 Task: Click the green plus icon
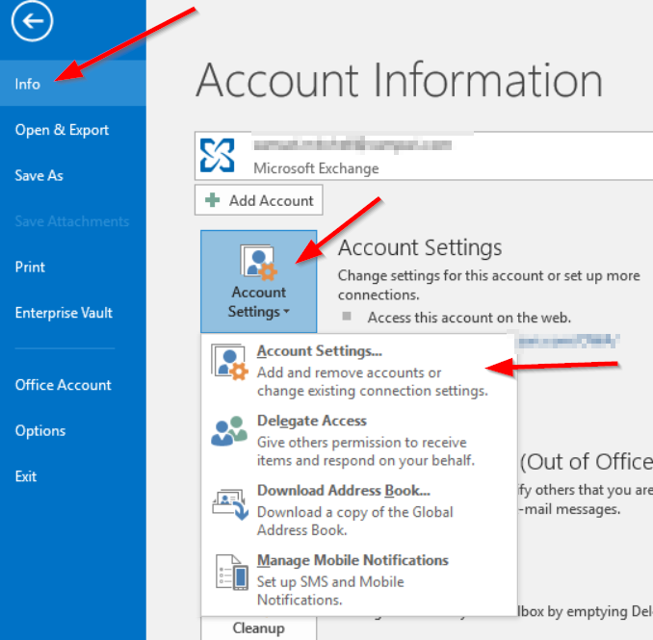click(x=213, y=200)
